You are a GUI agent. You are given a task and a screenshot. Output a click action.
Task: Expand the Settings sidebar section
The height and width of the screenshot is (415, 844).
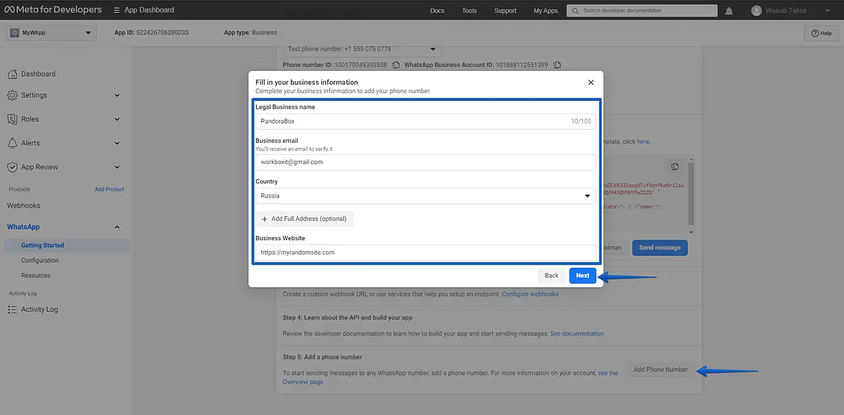pos(117,95)
